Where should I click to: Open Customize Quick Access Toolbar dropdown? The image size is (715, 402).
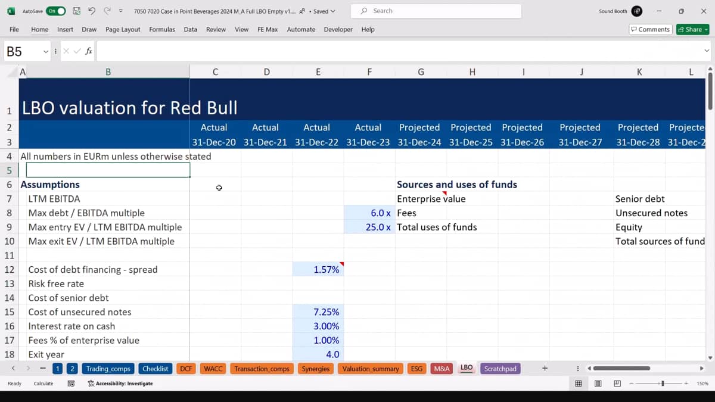click(x=121, y=11)
